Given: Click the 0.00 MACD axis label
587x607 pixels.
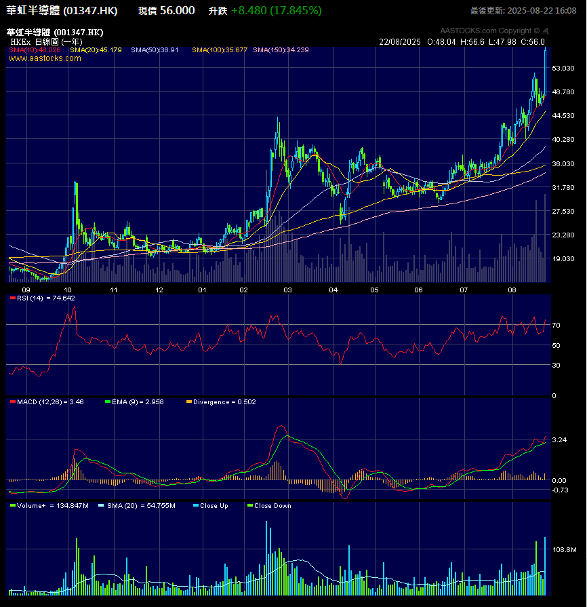Looking at the screenshot, I should point(559,480).
